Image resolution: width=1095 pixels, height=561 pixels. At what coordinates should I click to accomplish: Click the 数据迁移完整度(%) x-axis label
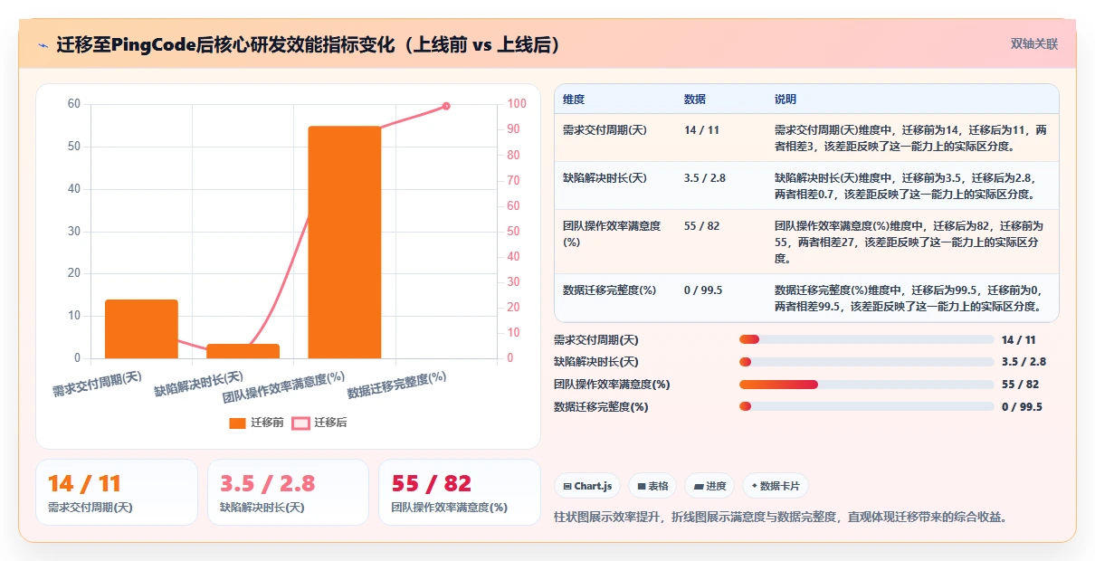coord(397,385)
